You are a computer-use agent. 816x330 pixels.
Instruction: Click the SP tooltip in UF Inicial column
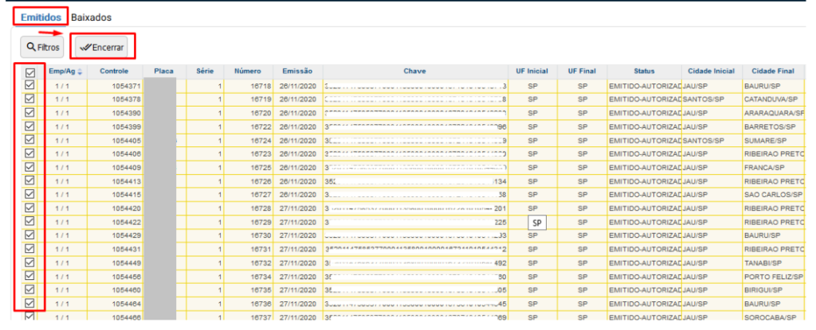(537, 223)
